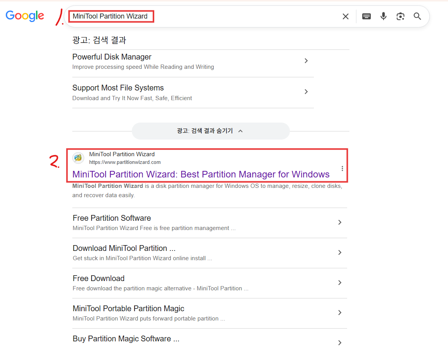Open the Free Partition Software sitelink

click(112, 218)
